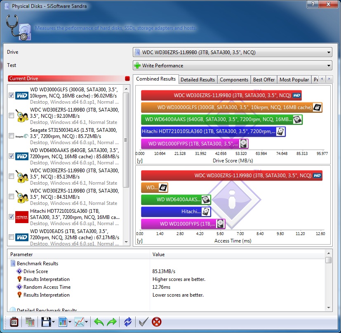The width and height of the screenshot is (341, 333).
Task: Click the blue Hitachi bar in Access Time chart
Action: coord(176,212)
